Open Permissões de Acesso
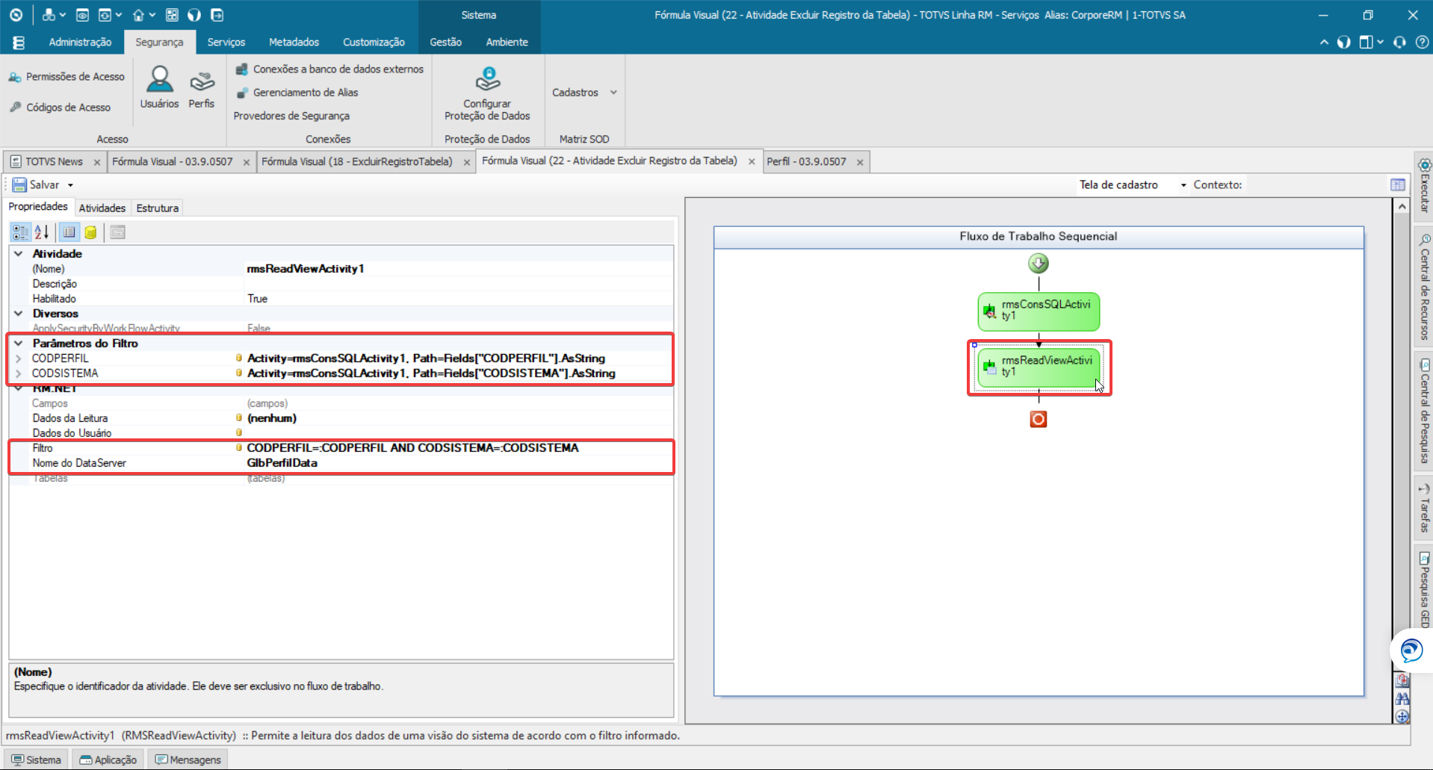Image resolution: width=1433 pixels, height=770 pixels. 66,77
